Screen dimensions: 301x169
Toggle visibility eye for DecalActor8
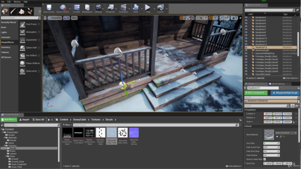tap(246, 32)
